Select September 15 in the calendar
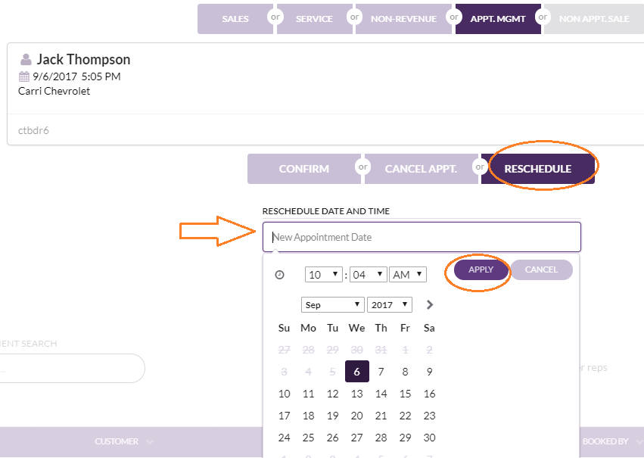 point(405,394)
